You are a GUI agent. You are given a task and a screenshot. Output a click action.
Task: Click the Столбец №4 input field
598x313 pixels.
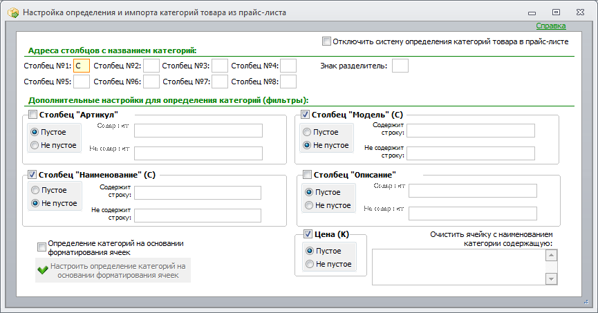point(288,66)
